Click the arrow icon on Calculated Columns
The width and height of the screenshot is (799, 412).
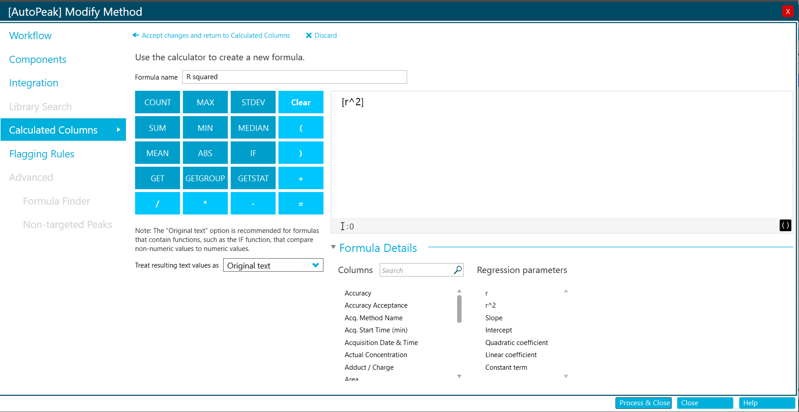point(118,130)
